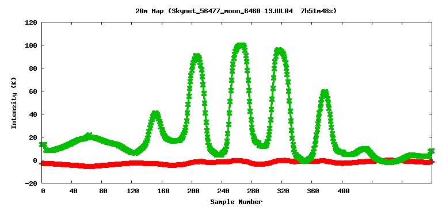Image resolution: width=442 pixels, height=207 pixels.
Task: Click the green curve's final point at right edge
Action: point(431,151)
